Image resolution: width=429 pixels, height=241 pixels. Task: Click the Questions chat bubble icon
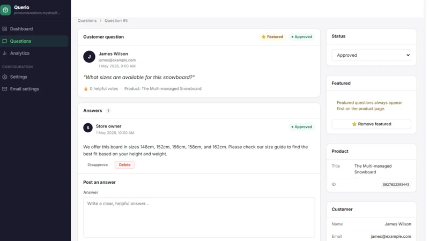tap(5, 41)
